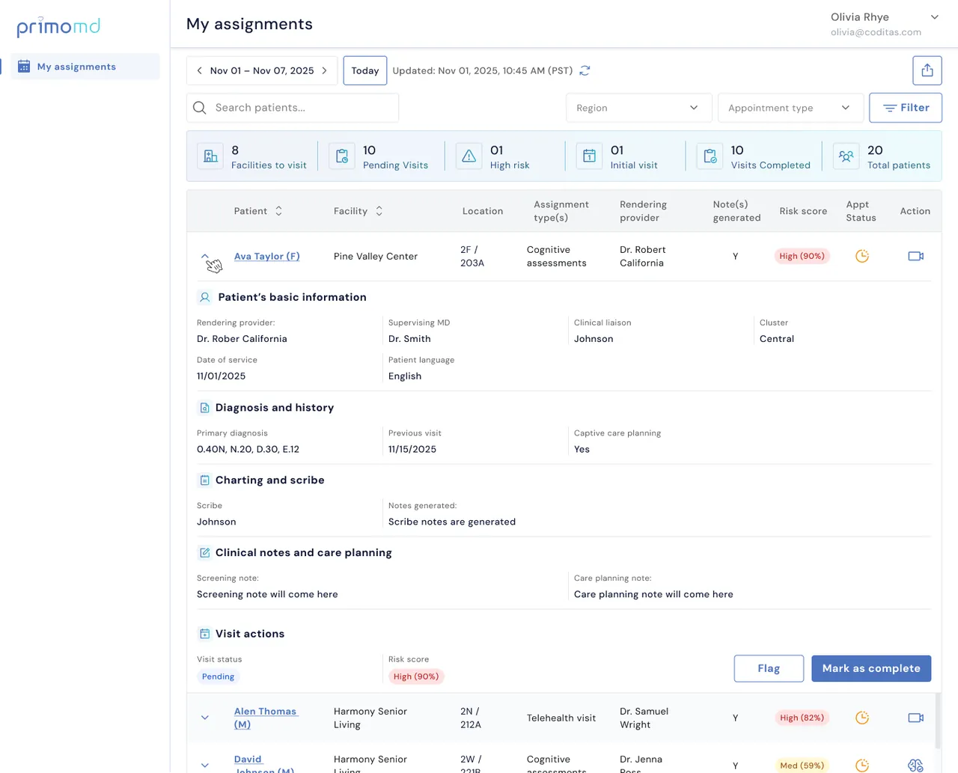Mark Ava Taylor's visit as complete
The height and width of the screenshot is (773, 958).
click(871, 668)
